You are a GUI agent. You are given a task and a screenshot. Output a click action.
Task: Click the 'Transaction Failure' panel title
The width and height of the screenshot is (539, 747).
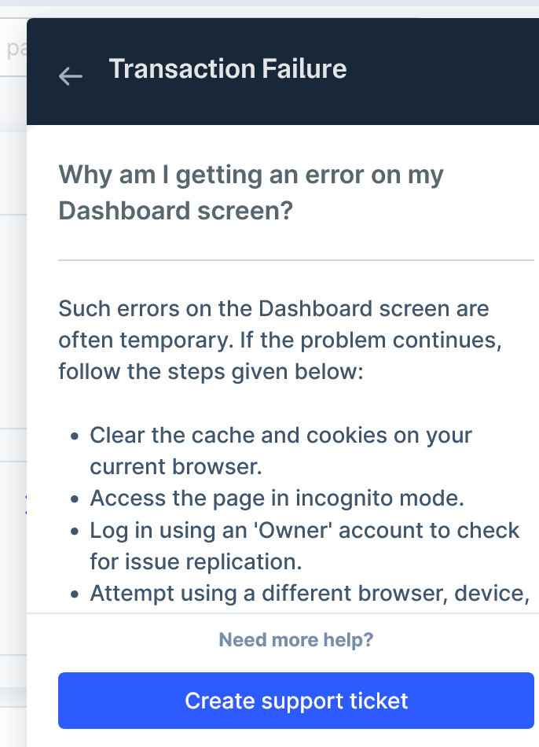228,69
